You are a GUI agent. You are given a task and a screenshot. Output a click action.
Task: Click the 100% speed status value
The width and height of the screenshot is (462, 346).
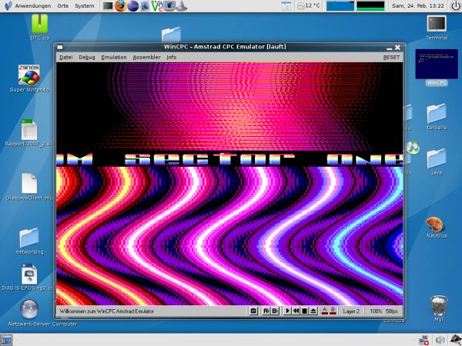pyautogui.click(x=376, y=311)
